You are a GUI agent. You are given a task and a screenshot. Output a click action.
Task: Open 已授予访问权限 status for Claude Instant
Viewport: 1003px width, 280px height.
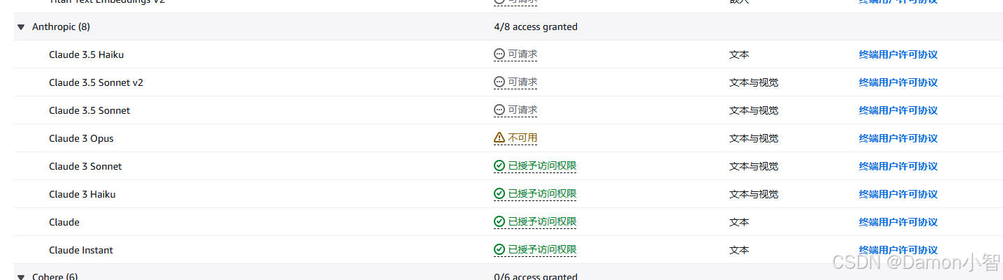pos(542,249)
